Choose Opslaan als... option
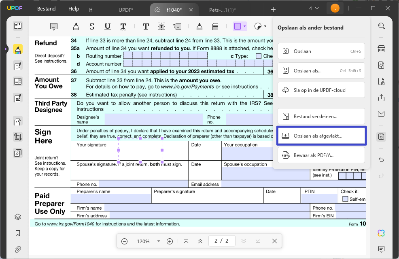The height and width of the screenshot is (259, 399). (321, 70)
